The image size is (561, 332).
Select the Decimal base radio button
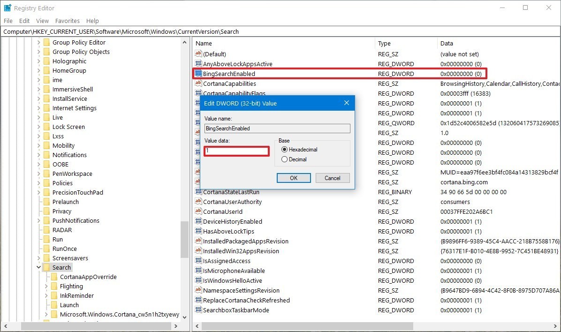(284, 159)
